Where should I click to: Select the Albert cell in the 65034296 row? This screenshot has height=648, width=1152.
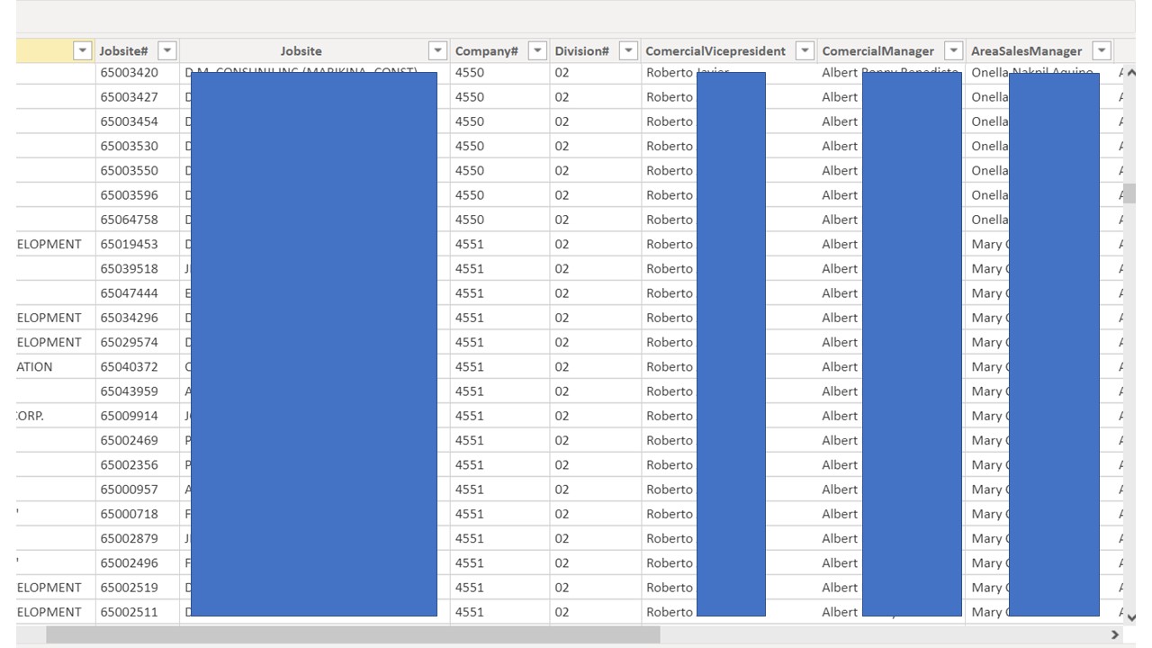click(x=840, y=318)
